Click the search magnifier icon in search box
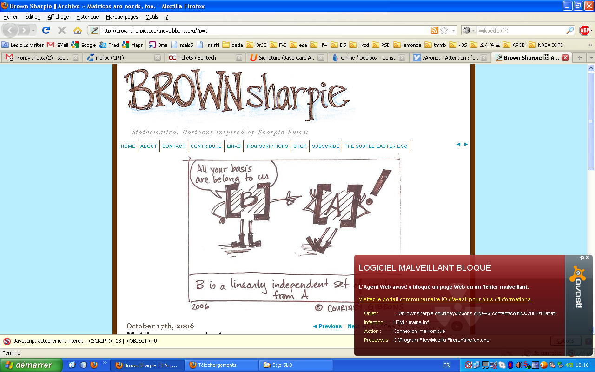 pos(570,30)
